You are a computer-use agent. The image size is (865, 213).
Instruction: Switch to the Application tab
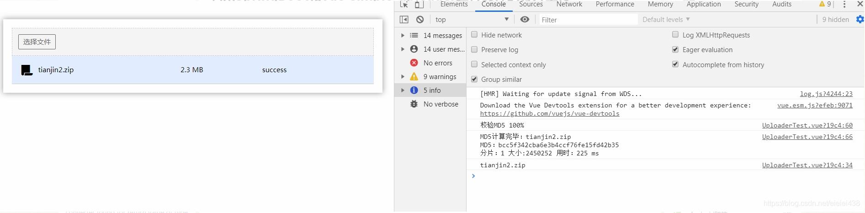tap(704, 4)
